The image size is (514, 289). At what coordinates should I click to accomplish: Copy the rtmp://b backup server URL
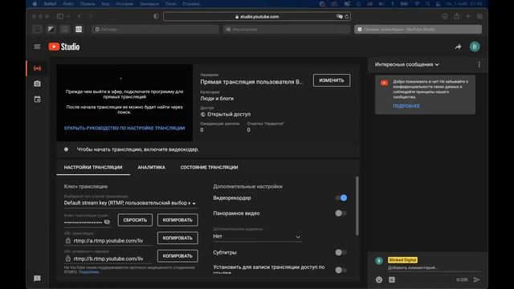(177, 256)
